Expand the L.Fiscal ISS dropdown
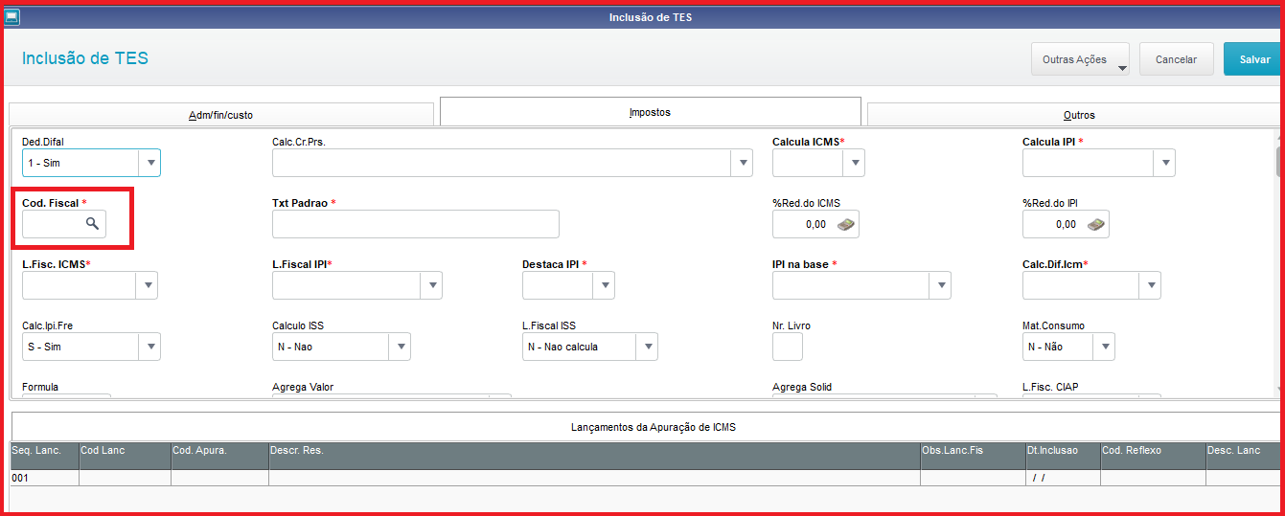 click(647, 347)
